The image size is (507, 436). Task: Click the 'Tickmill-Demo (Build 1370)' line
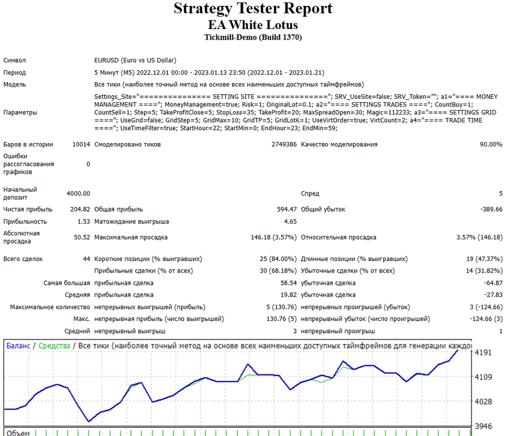[253, 37]
